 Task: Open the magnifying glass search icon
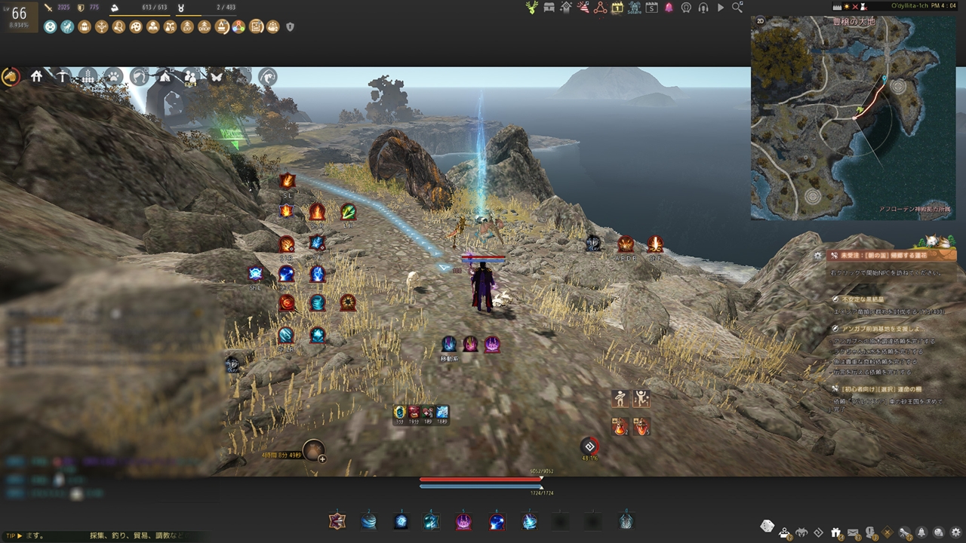(x=737, y=8)
